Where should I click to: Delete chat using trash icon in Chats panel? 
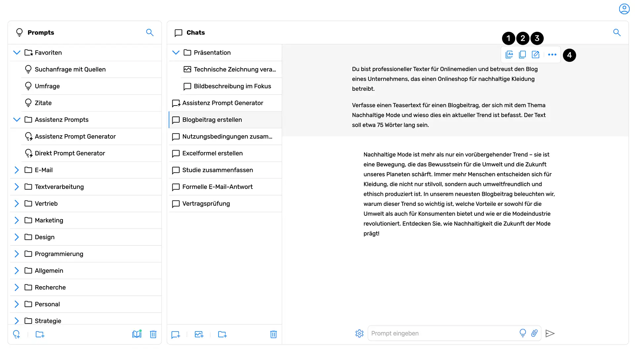point(274,334)
